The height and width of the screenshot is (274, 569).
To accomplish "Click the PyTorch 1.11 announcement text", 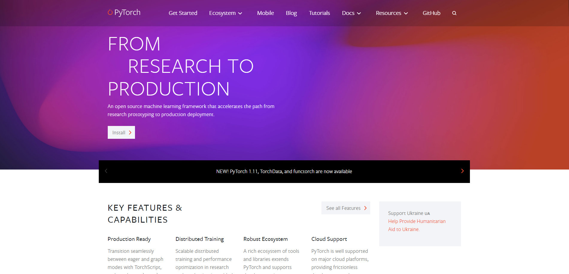I will pos(284,171).
